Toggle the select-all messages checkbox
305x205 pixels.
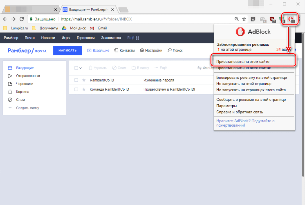click(x=76, y=68)
